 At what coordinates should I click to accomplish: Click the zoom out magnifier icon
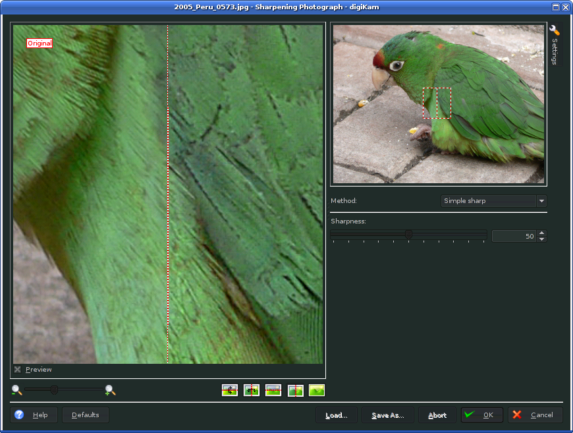click(16, 390)
